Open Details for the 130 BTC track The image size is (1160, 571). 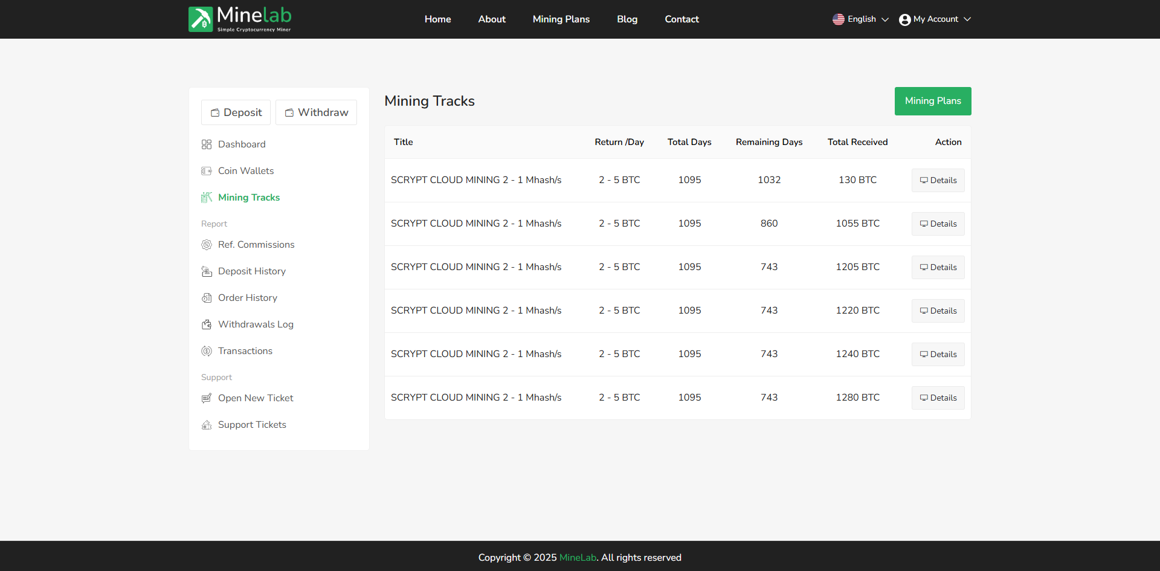(x=938, y=179)
